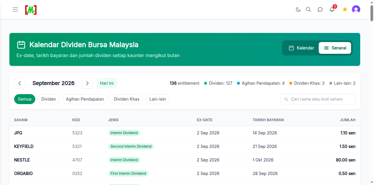Click the Second Interim Dividend badge
This screenshot has height=185, width=374.
131,146
